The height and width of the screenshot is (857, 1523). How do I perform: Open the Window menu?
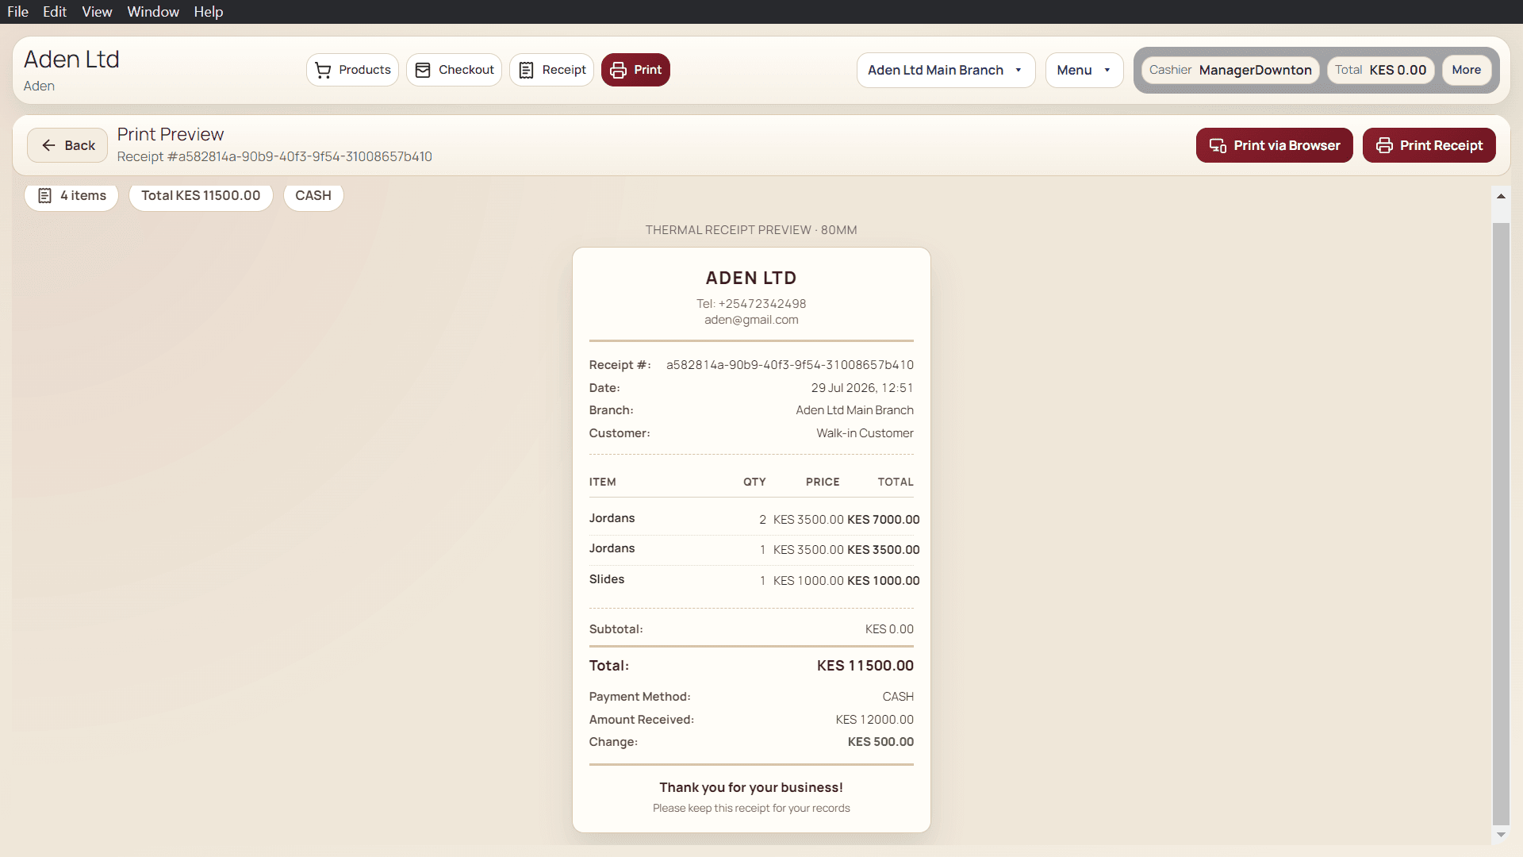pos(153,12)
